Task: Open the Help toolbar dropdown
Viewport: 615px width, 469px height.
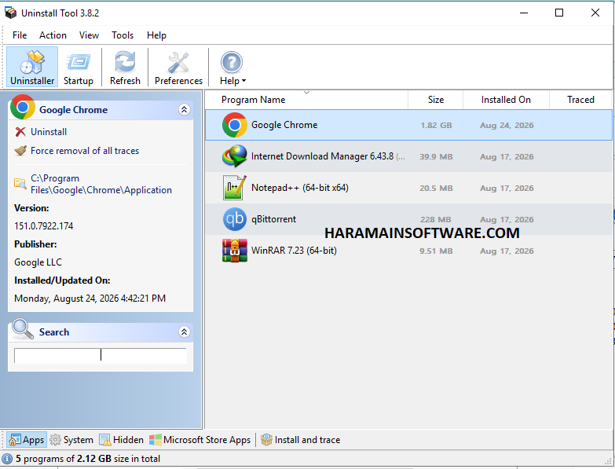Action: pos(232,67)
